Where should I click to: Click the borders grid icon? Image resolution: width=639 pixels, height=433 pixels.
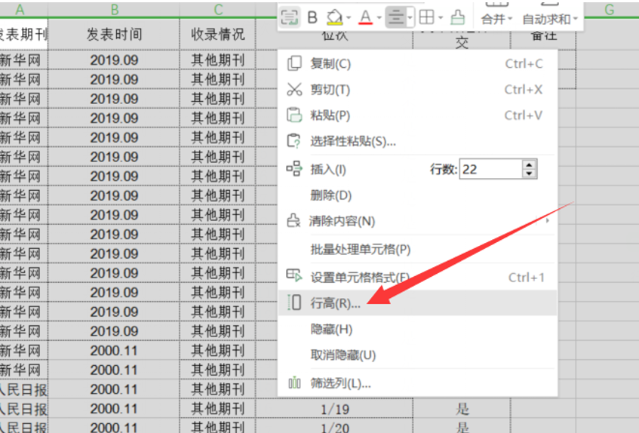427,17
